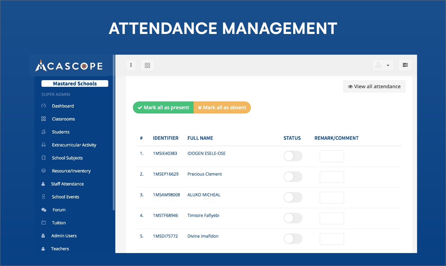Go to the Forum page
Screen dimensions: 446x266
[x=59, y=210]
